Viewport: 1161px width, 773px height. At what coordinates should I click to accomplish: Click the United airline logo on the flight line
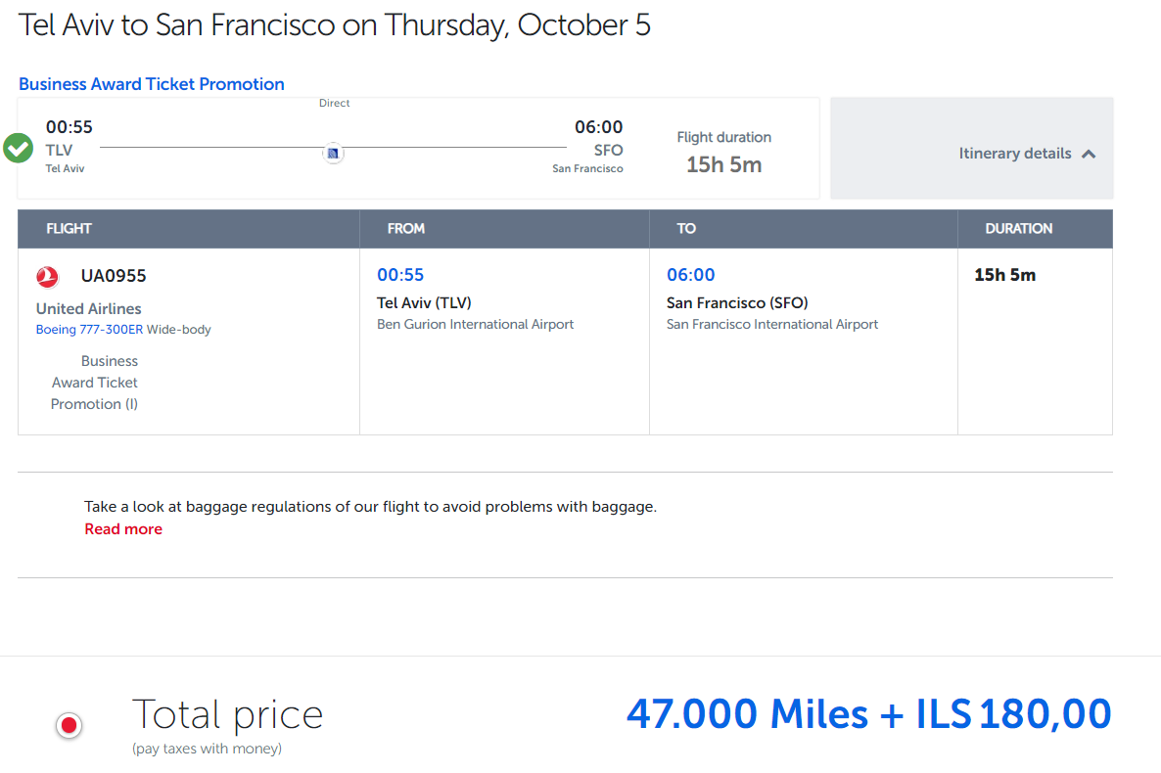coord(333,154)
